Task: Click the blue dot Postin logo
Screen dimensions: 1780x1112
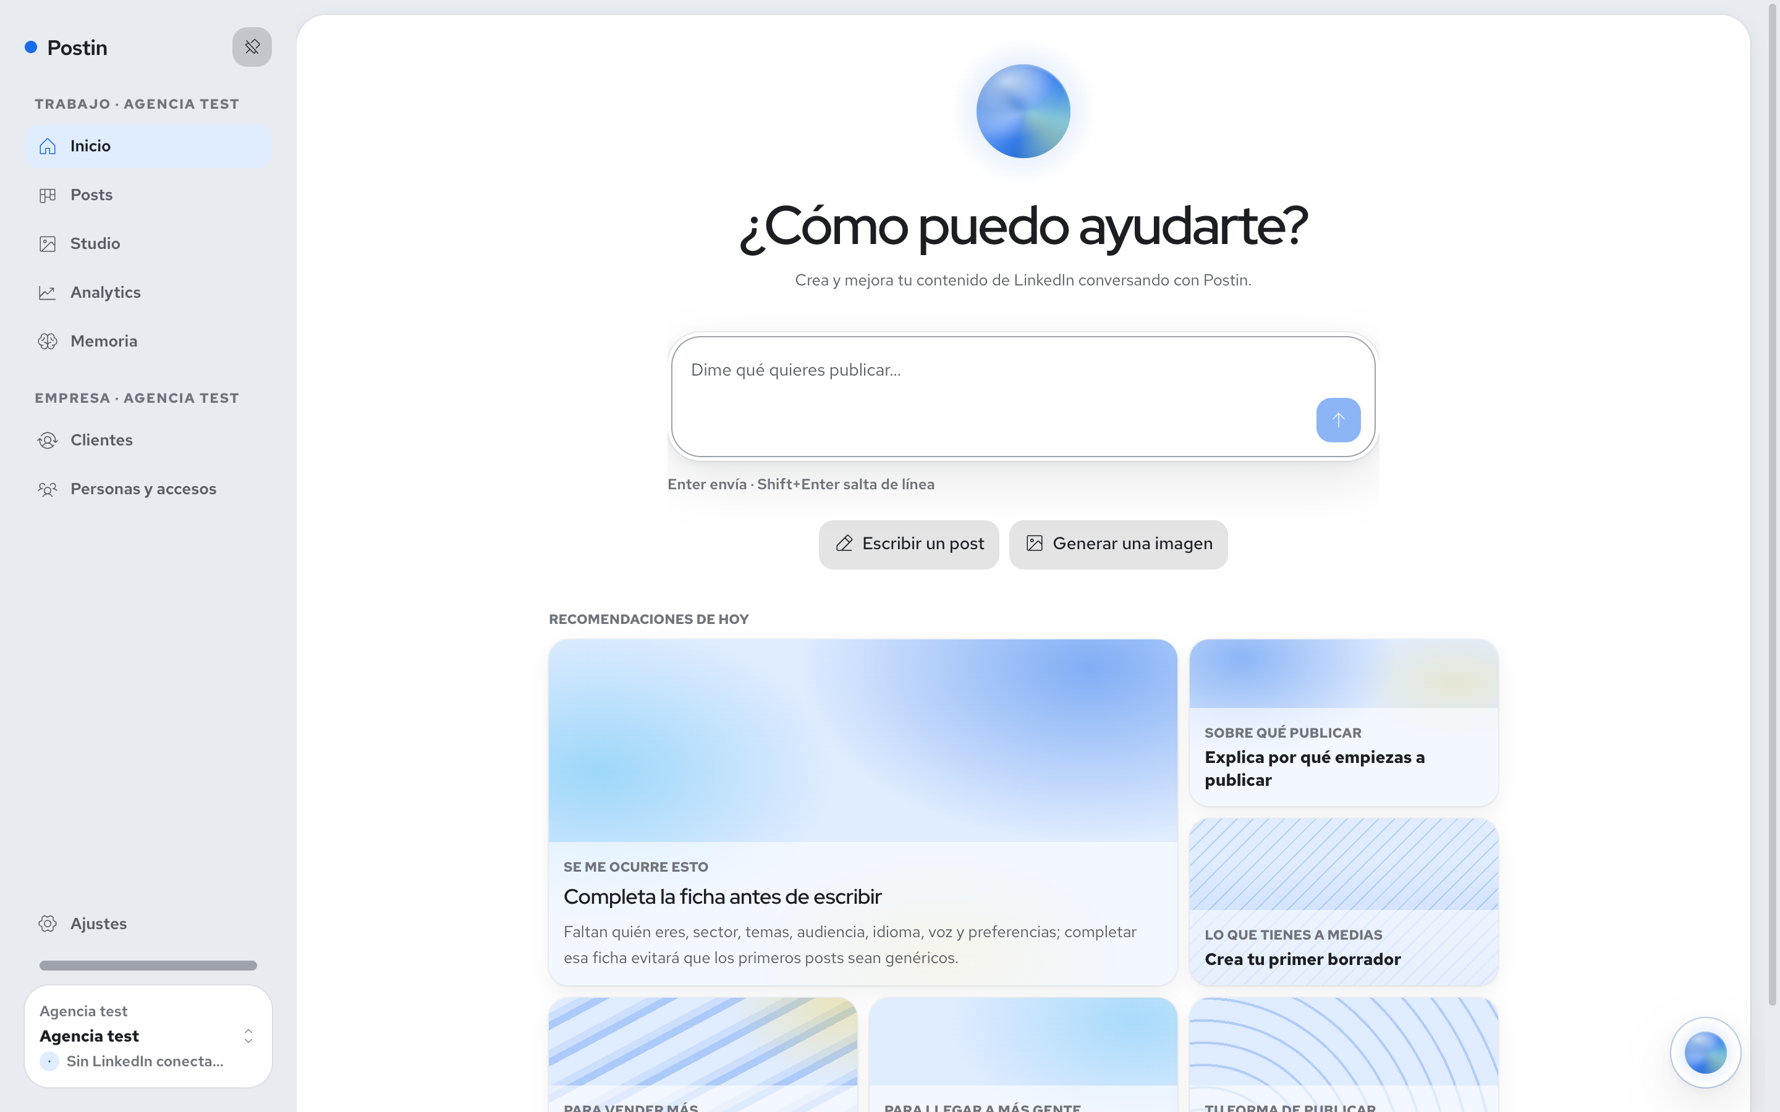Action: tap(31, 47)
